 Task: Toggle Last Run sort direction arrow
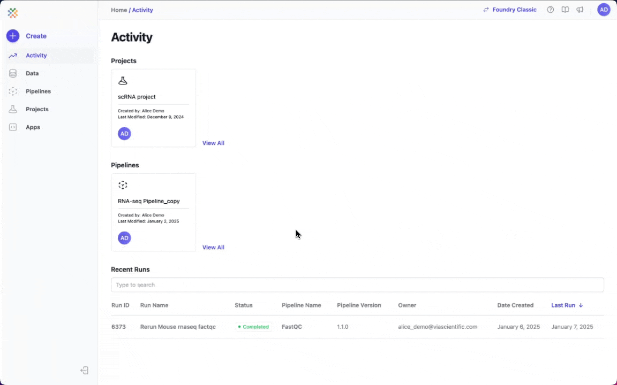[581, 305]
